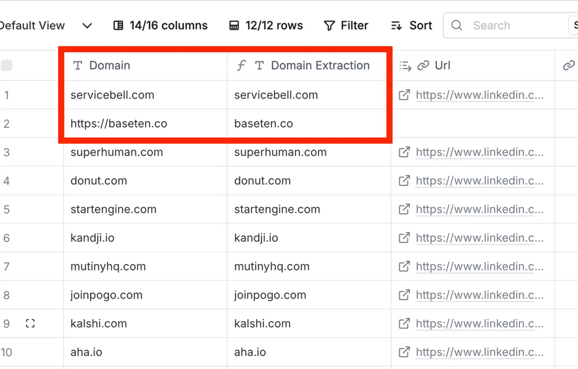Select kalshi.com in Domain Extraction column

point(309,323)
